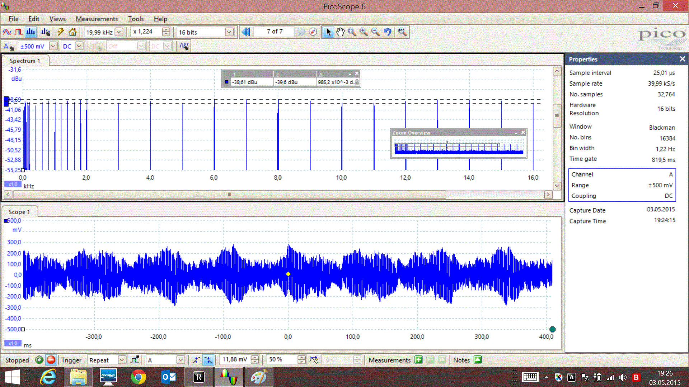
Task: Close the ruler legend box
Action: (x=357, y=73)
